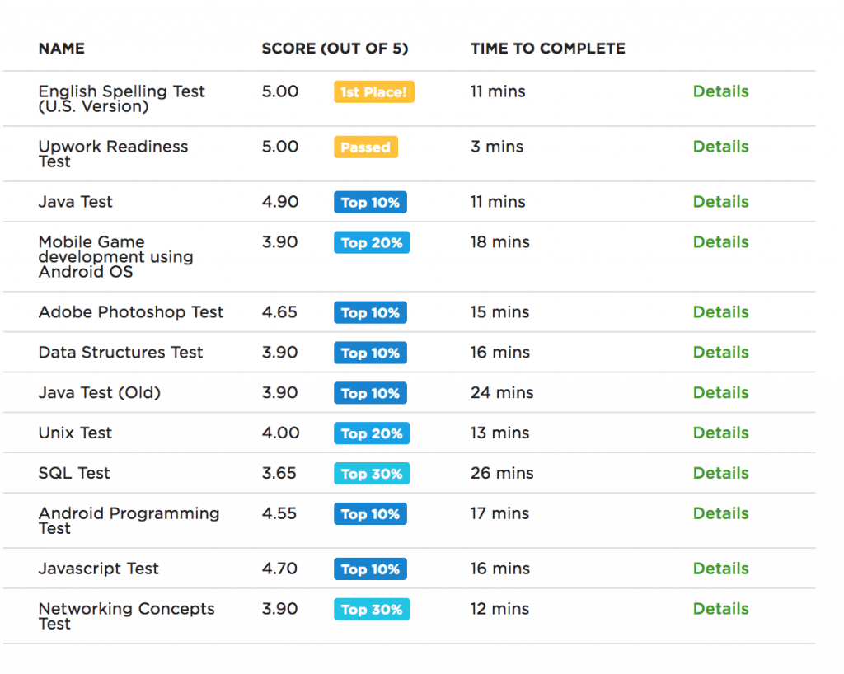The width and height of the screenshot is (844, 674).
Task: Show Details for Adobe Photoshop Test
Action: (720, 312)
